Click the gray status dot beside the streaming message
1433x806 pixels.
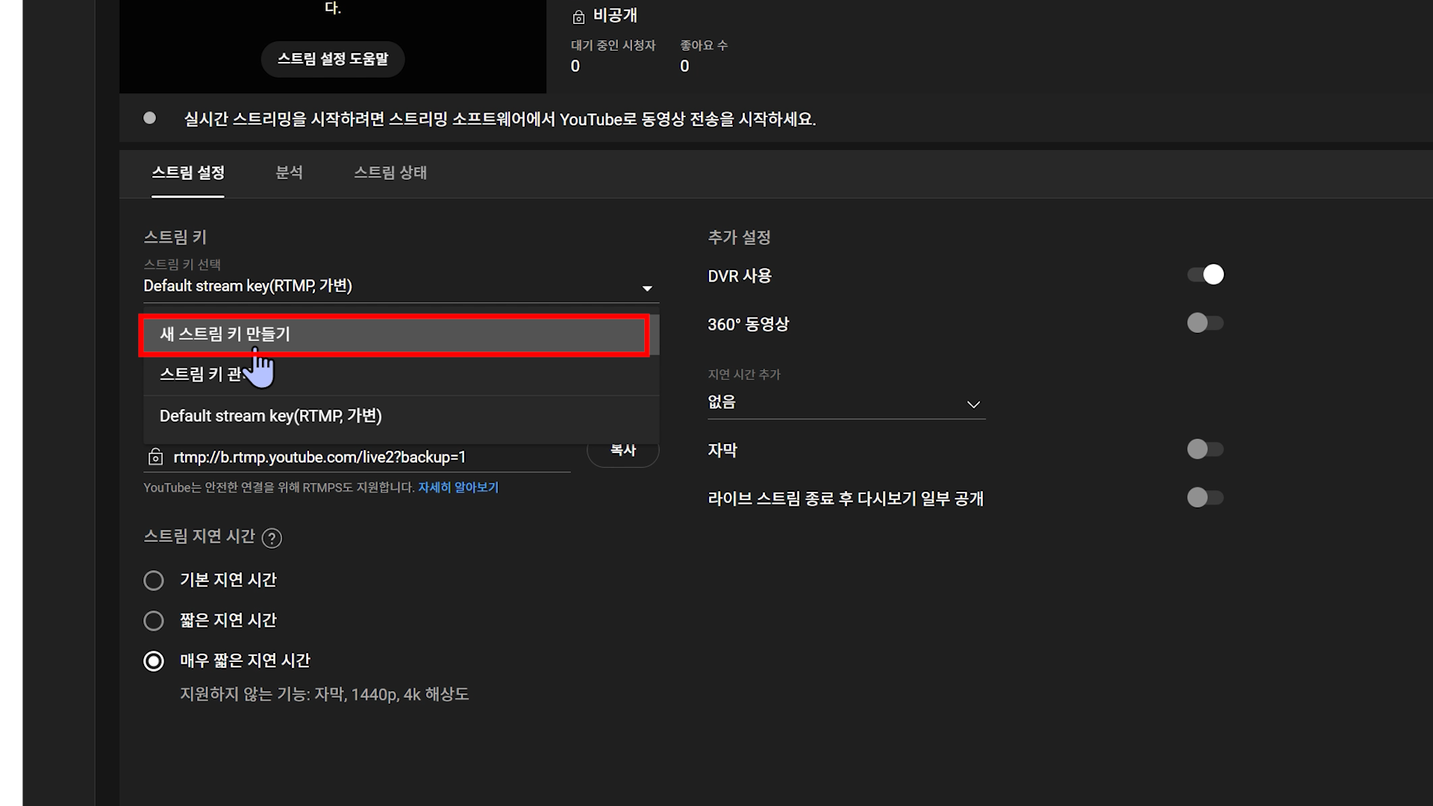[x=149, y=118]
